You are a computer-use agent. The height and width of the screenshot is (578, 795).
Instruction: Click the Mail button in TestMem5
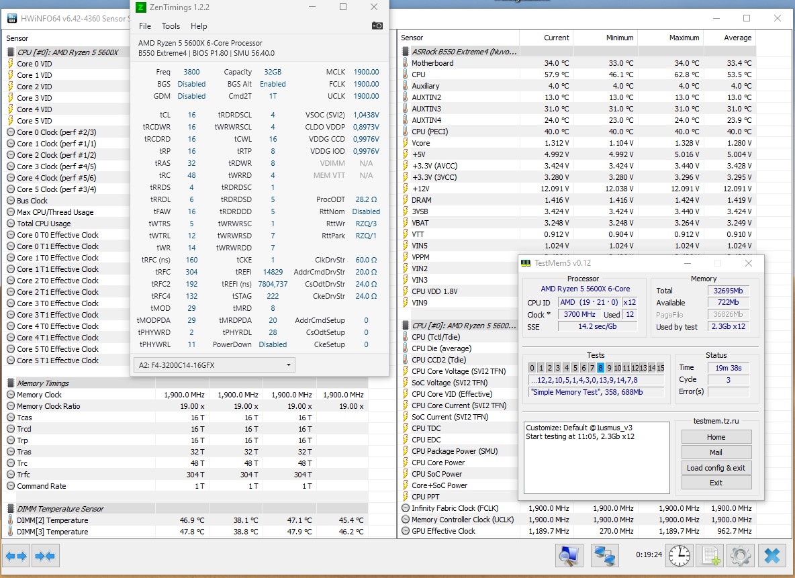716,452
